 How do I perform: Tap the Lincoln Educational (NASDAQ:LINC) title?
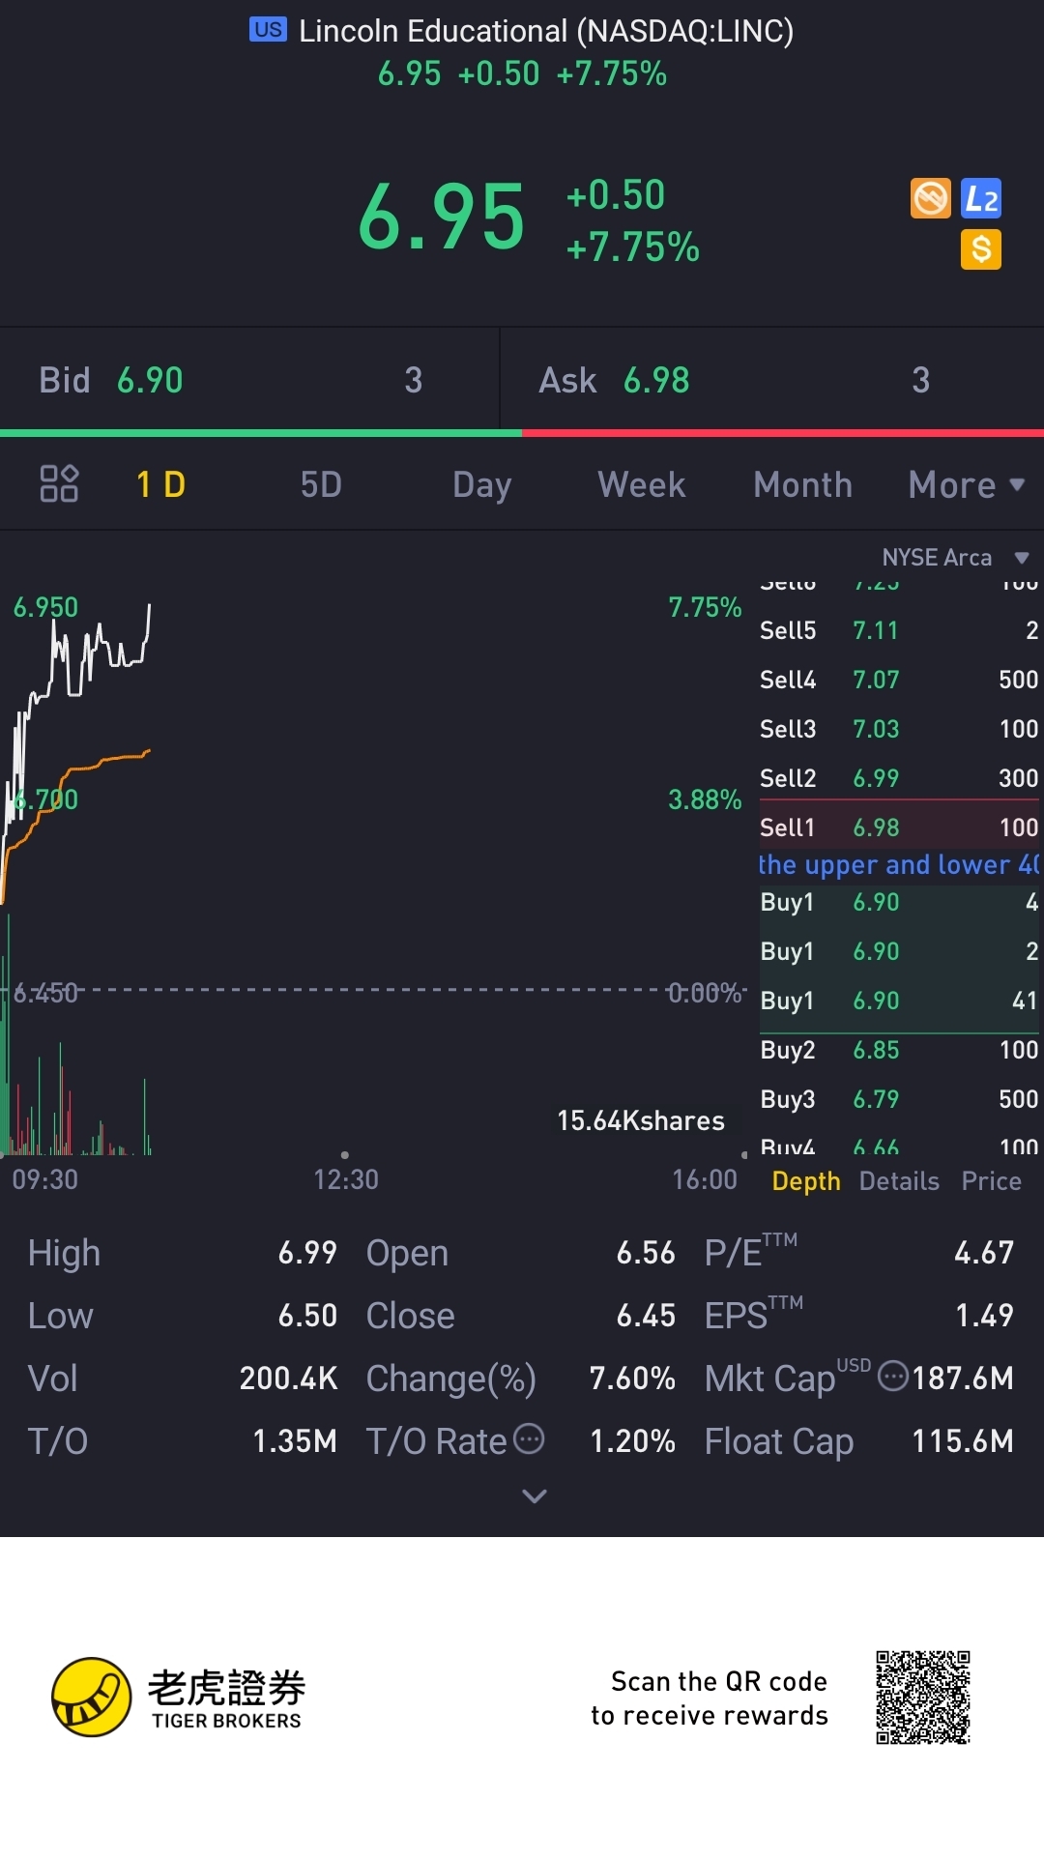(546, 31)
